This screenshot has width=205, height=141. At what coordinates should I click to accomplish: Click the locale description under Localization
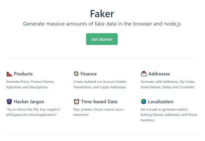pyautogui.click(x=169, y=115)
